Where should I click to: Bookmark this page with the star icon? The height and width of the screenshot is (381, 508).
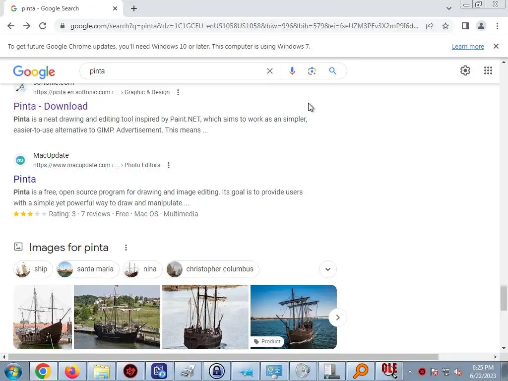click(x=445, y=26)
